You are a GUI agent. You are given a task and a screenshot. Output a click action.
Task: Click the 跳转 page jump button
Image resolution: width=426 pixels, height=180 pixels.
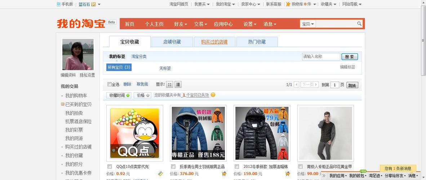click(352, 85)
